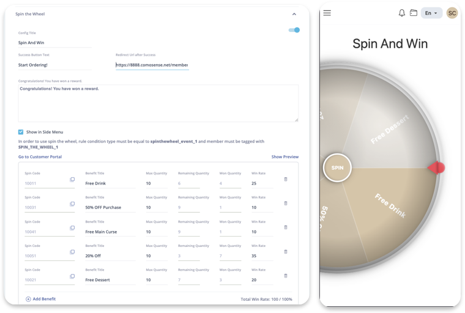Image resolution: width=465 pixels, height=313 pixels.
Task: Open the hamburger menu in preview
Action: pyautogui.click(x=327, y=13)
